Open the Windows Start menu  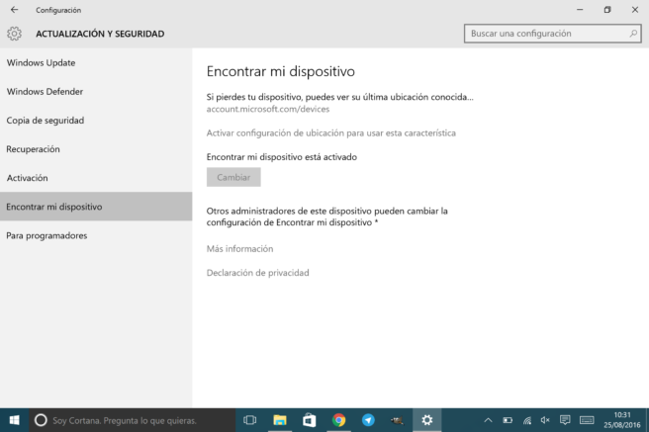point(14,420)
